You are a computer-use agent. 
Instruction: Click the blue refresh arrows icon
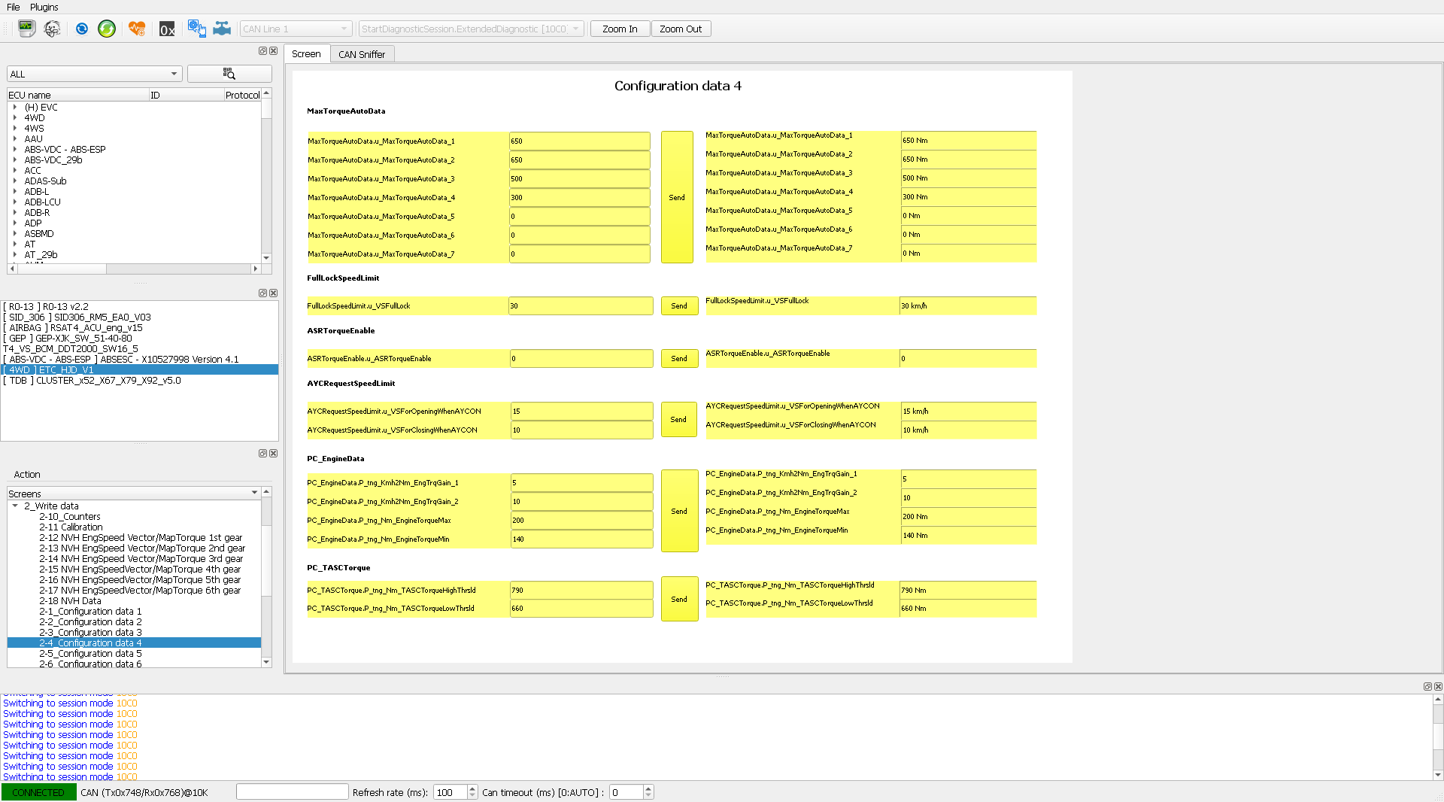(82, 29)
